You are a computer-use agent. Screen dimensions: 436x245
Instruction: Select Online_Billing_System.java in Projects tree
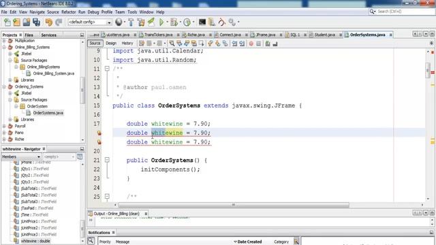coord(53,73)
